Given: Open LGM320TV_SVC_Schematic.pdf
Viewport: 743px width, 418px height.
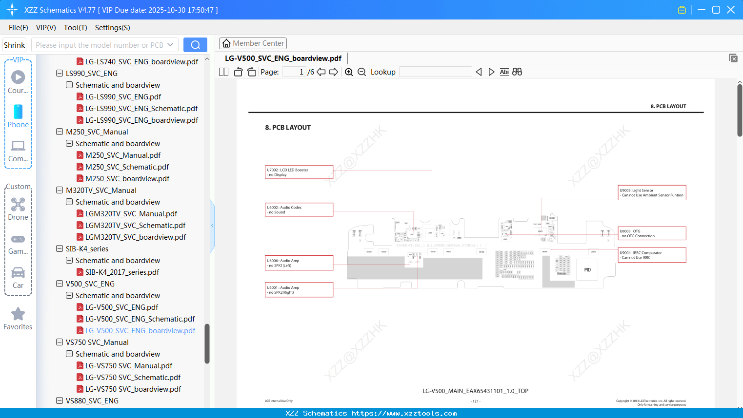Looking at the screenshot, I should tap(131, 226).
